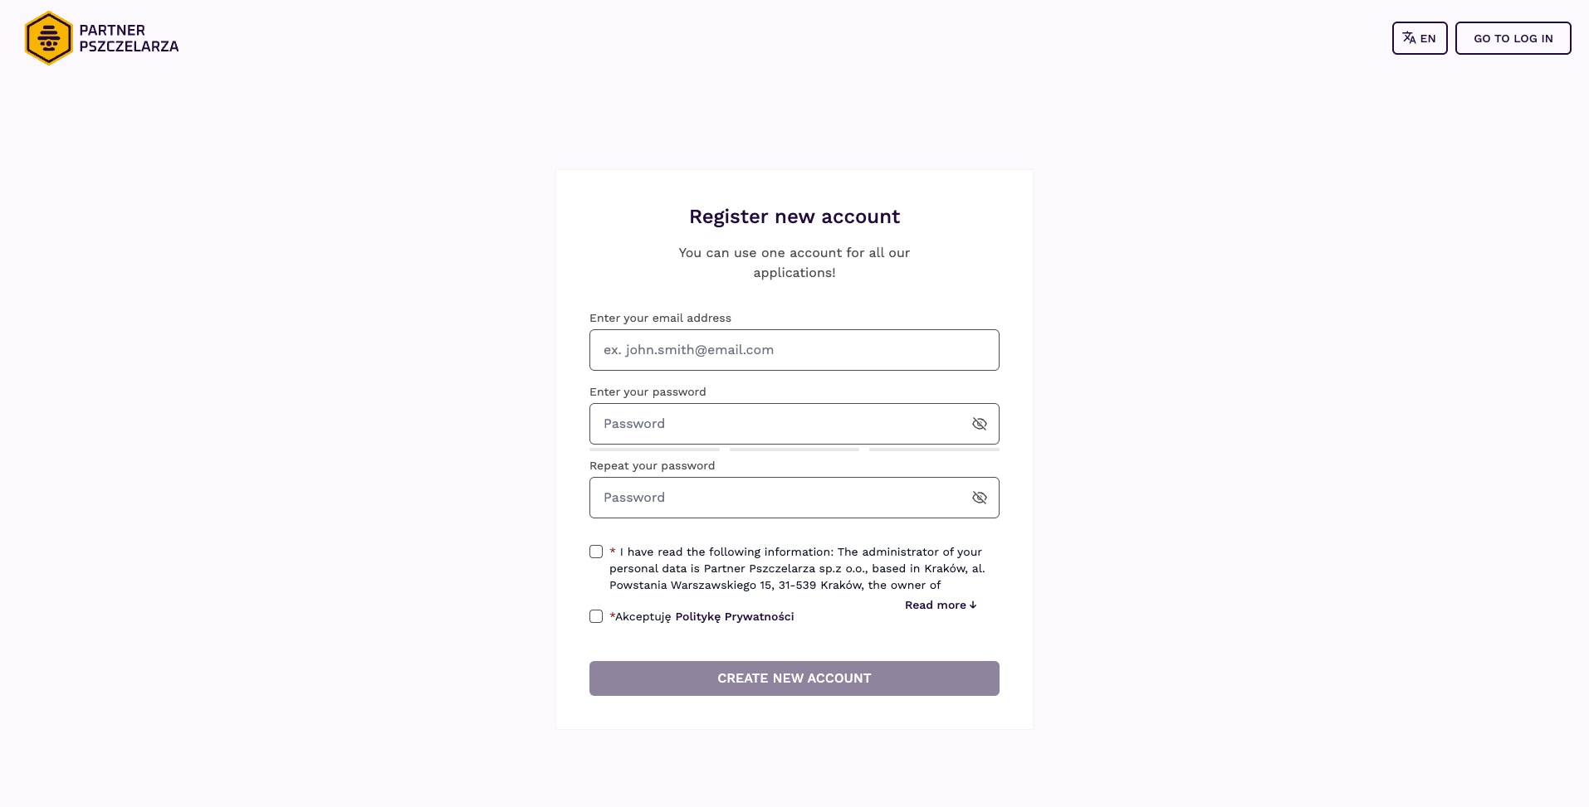This screenshot has width=1589, height=807.
Task: Expand the Read more text
Action: click(x=940, y=605)
